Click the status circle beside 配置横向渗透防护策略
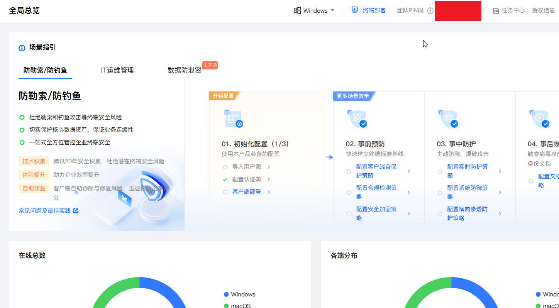 point(440,214)
